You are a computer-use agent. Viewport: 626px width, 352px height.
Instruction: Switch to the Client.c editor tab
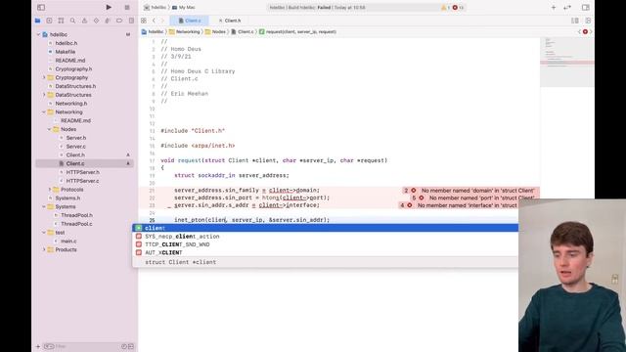[190, 21]
